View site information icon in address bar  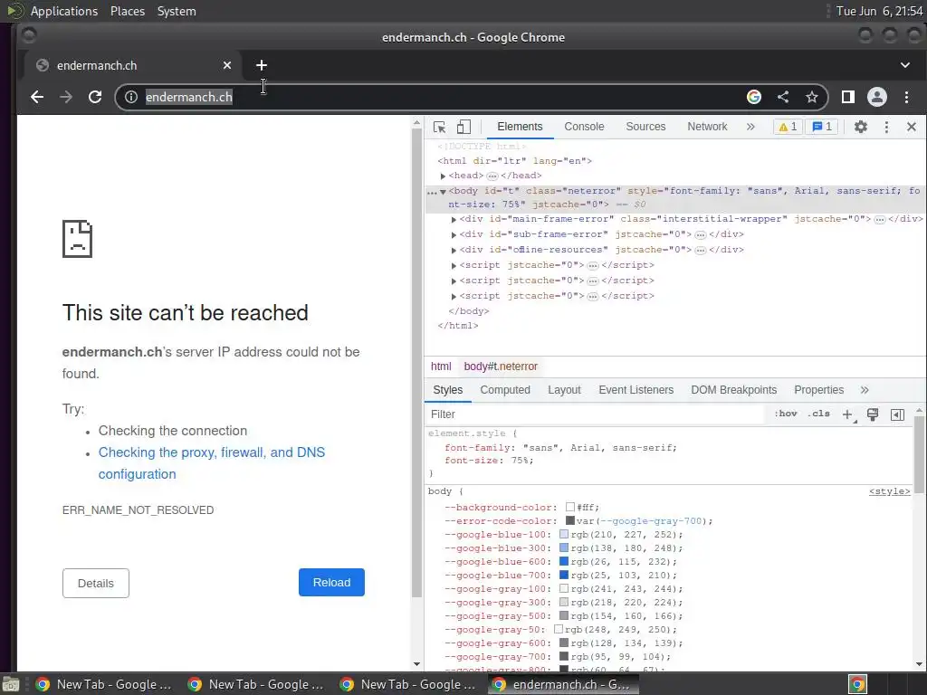[130, 97]
